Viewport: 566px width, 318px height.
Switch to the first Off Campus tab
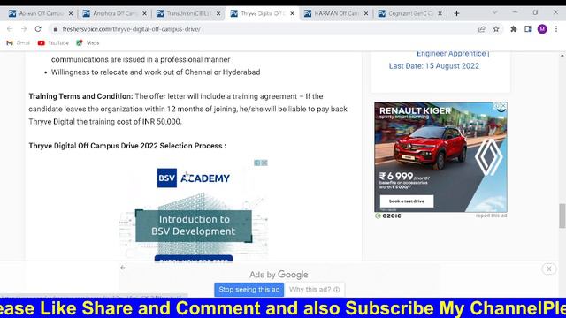pyautogui.click(x=41, y=13)
